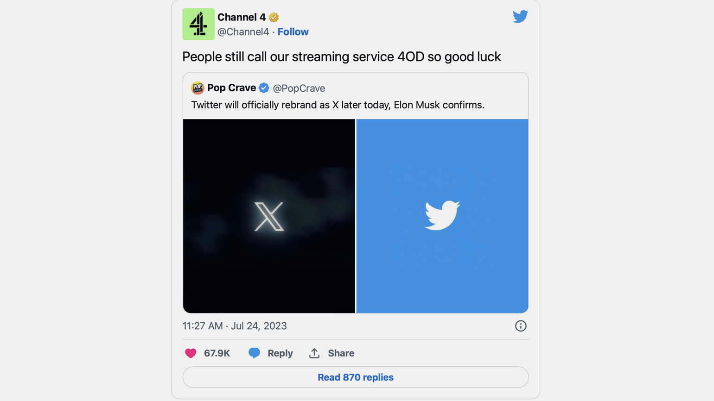This screenshot has height=401, width=714.
Task: Click the blue verified badge next to Pop Crave
Action: coord(264,88)
